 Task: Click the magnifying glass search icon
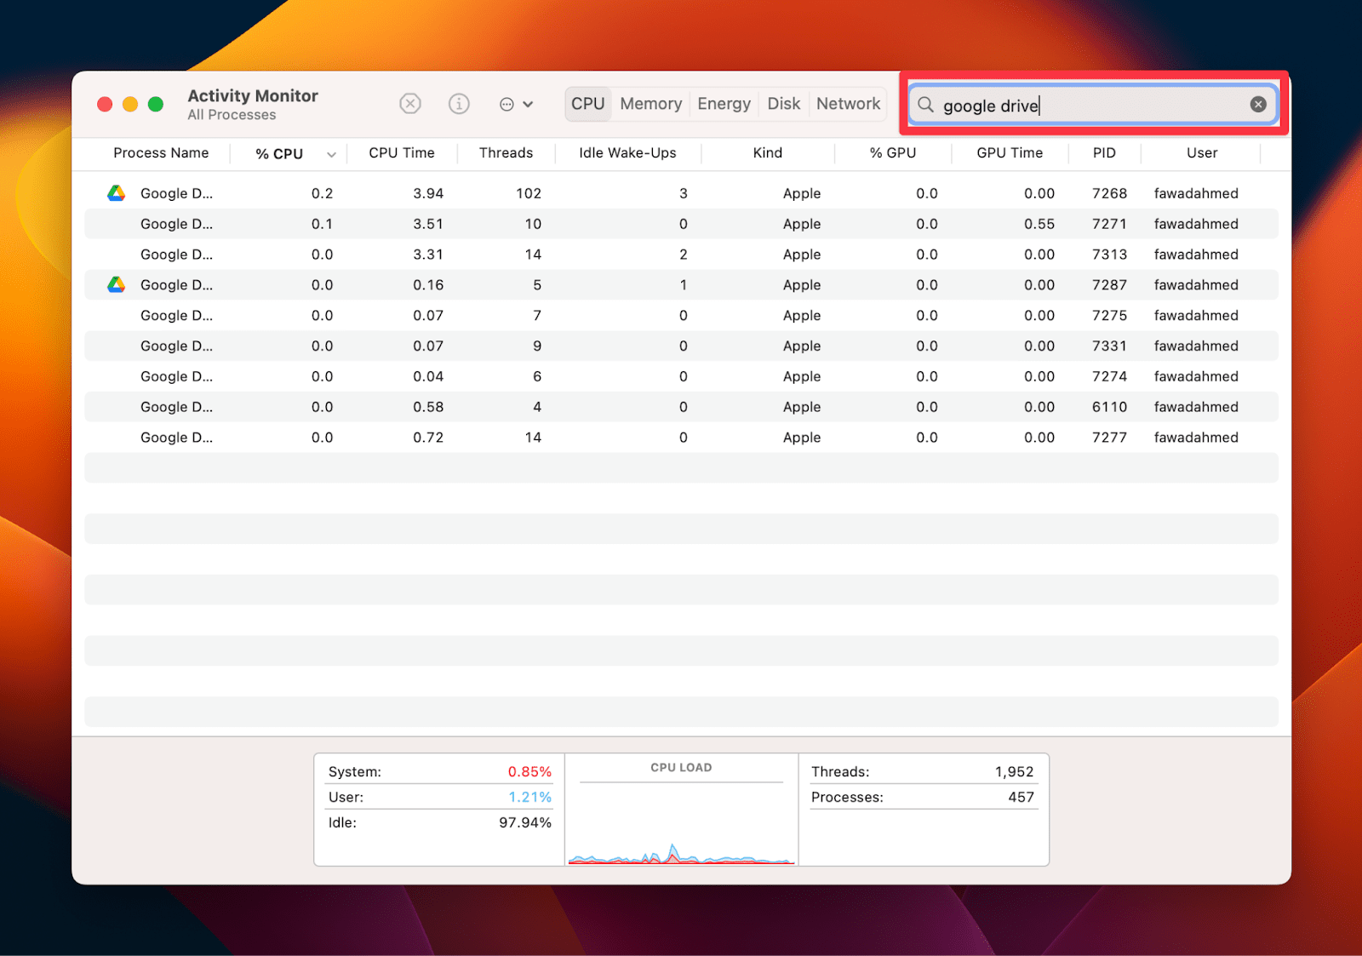(x=925, y=105)
